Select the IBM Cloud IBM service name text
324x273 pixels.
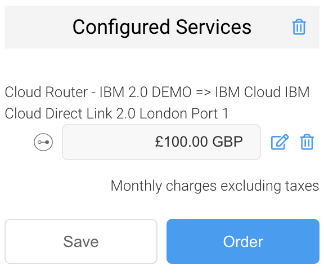click(262, 92)
